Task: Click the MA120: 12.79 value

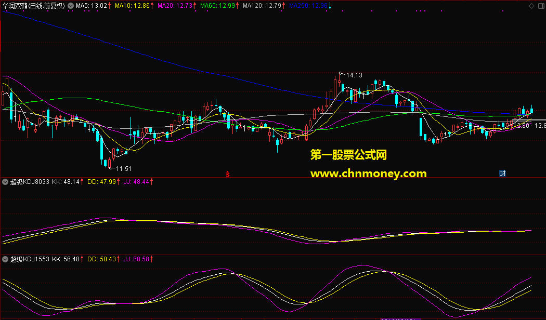Action: (262, 6)
